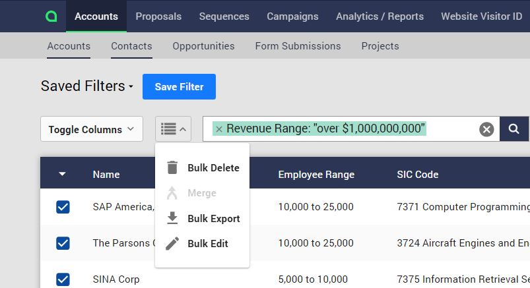Choose Bulk Edit from the menu

(x=203, y=243)
